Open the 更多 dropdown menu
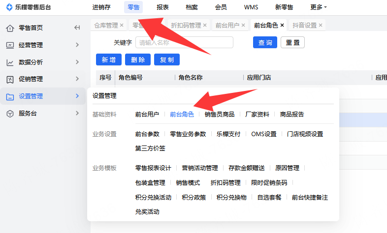 pos(319,7)
